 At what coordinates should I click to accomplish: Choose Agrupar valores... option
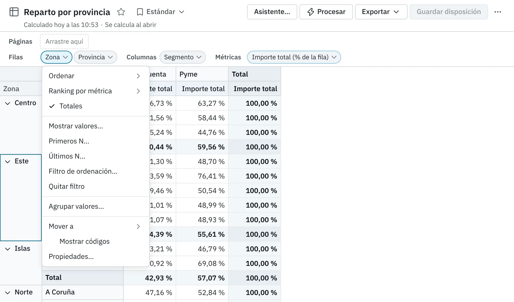coord(96,206)
